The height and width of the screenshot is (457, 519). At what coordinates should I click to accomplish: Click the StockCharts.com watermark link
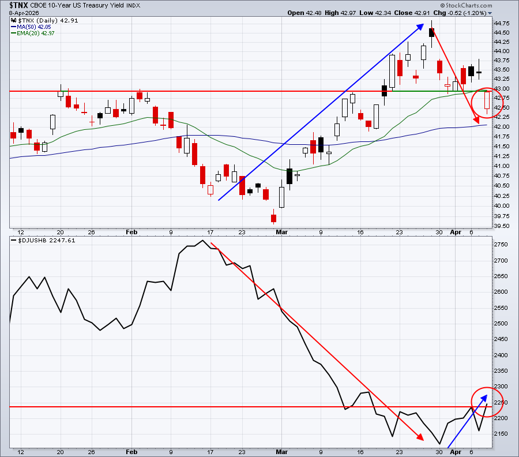(469, 6)
